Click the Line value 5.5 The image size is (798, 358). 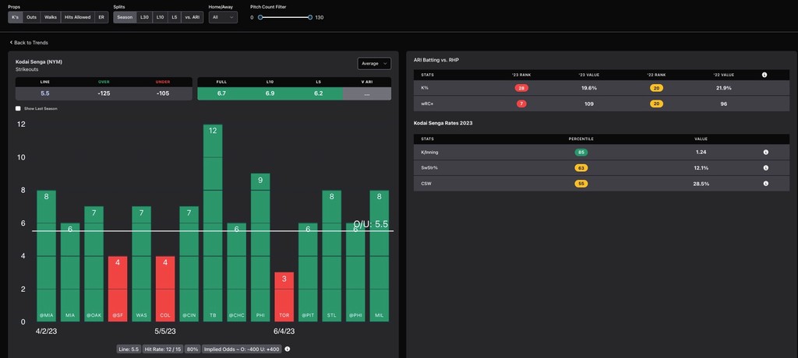(x=44, y=93)
